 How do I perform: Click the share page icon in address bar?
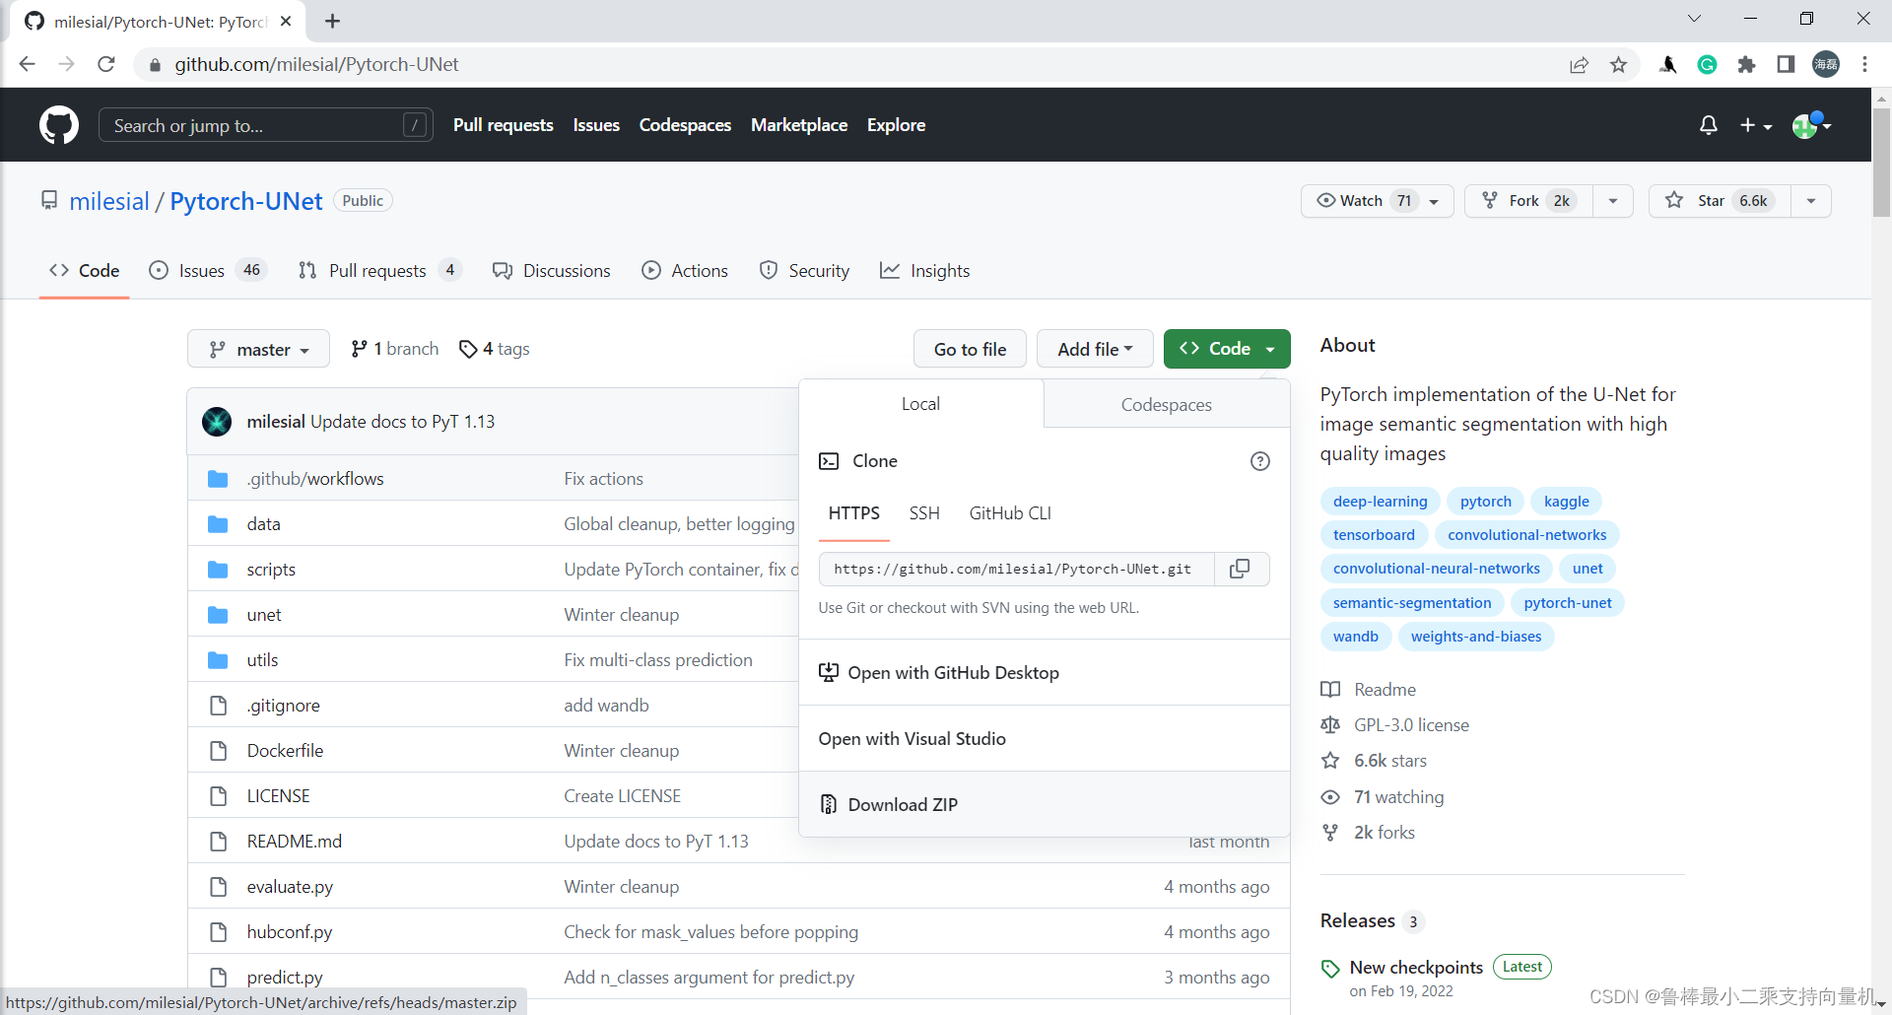coord(1579,64)
